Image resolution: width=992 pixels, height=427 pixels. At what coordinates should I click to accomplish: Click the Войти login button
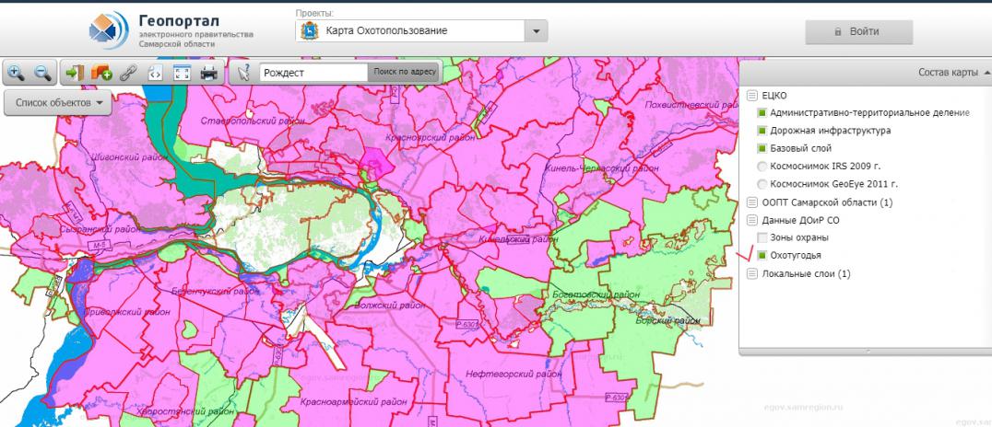(858, 31)
